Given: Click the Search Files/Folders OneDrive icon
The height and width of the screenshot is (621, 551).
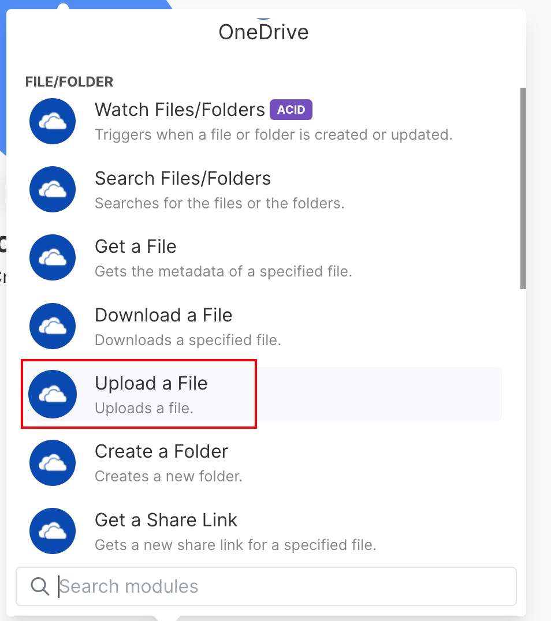Looking at the screenshot, I should tap(53, 189).
